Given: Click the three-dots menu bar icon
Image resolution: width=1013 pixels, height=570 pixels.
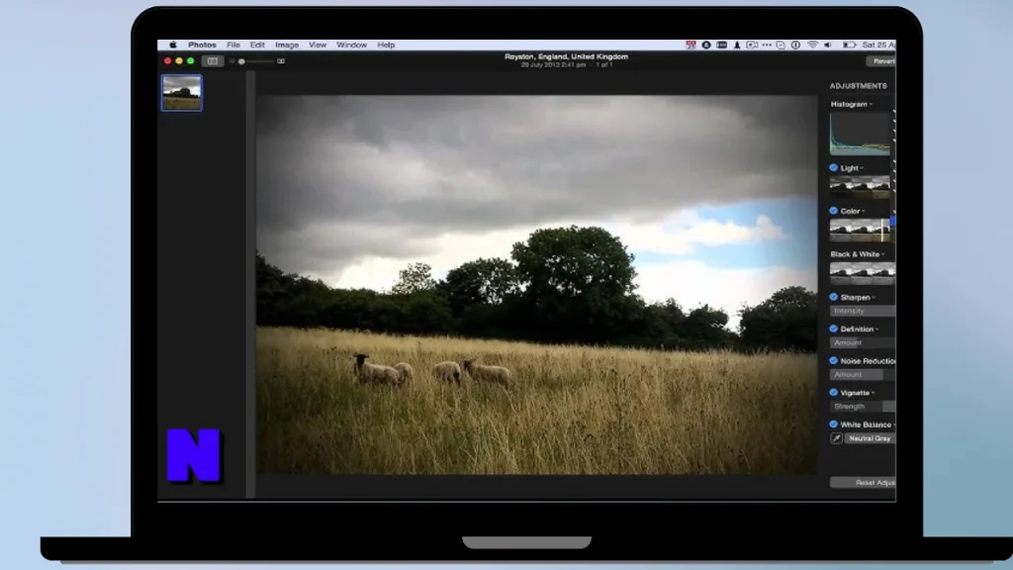Looking at the screenshot, I should coord(767,45).
